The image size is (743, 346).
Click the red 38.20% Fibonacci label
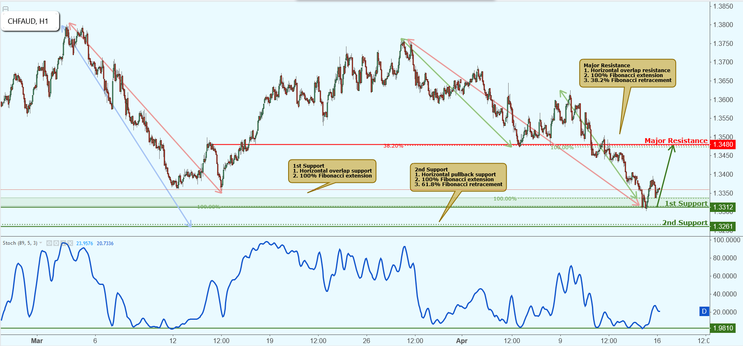click(x=393, y=146)
